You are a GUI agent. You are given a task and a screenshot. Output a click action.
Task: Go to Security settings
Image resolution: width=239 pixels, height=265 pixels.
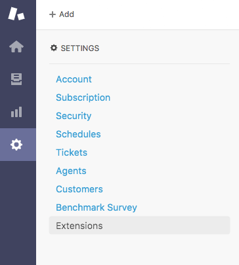point(74,116)
